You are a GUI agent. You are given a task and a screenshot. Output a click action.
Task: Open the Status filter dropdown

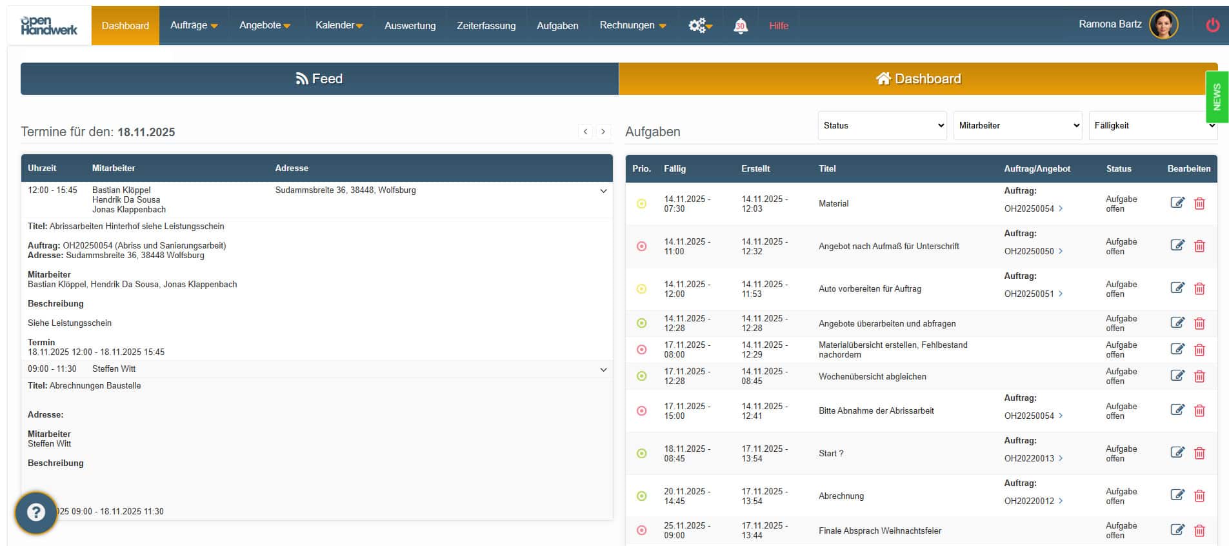click(x=882, y=126)
